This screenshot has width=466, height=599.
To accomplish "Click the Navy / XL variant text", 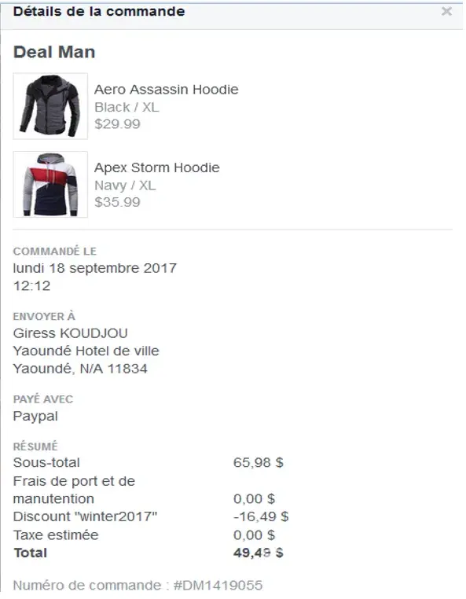I will (125, 186).
